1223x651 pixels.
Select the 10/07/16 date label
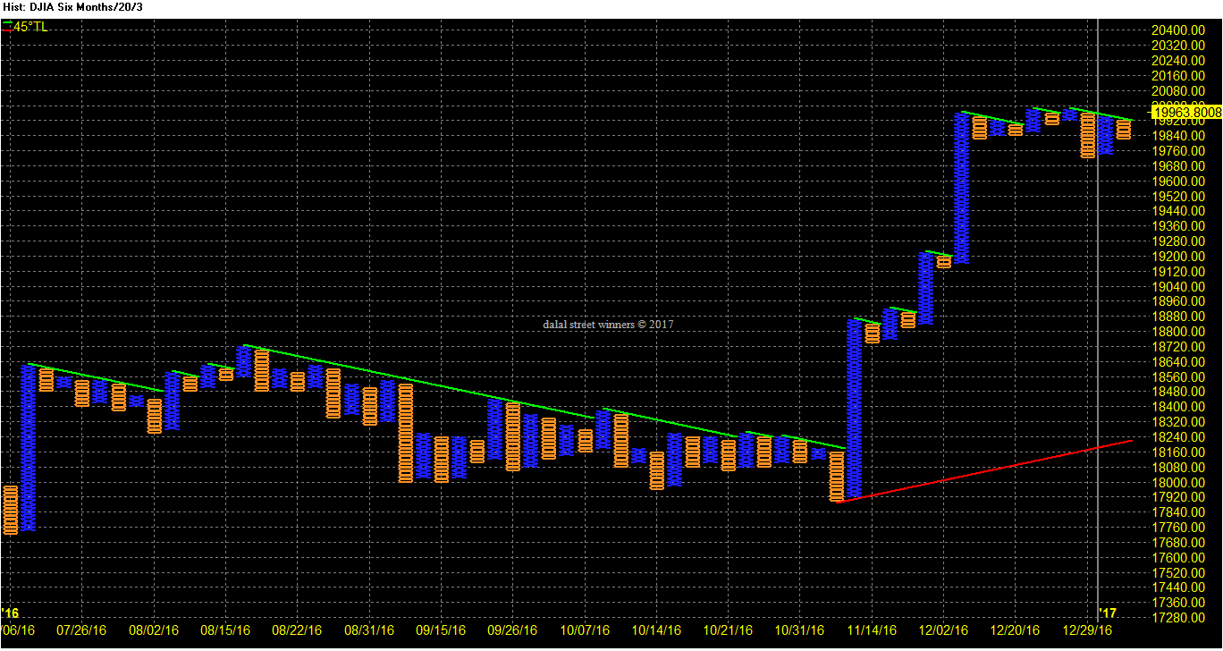click(584, 630)
